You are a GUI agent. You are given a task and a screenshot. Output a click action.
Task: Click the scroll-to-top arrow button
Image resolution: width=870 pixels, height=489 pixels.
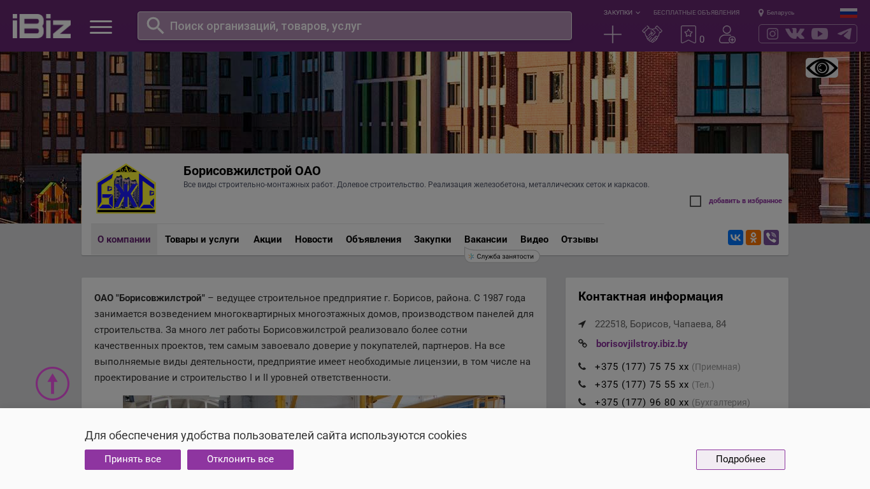point(52,383)
